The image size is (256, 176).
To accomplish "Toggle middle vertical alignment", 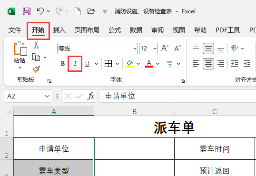I will coord(208,49).
